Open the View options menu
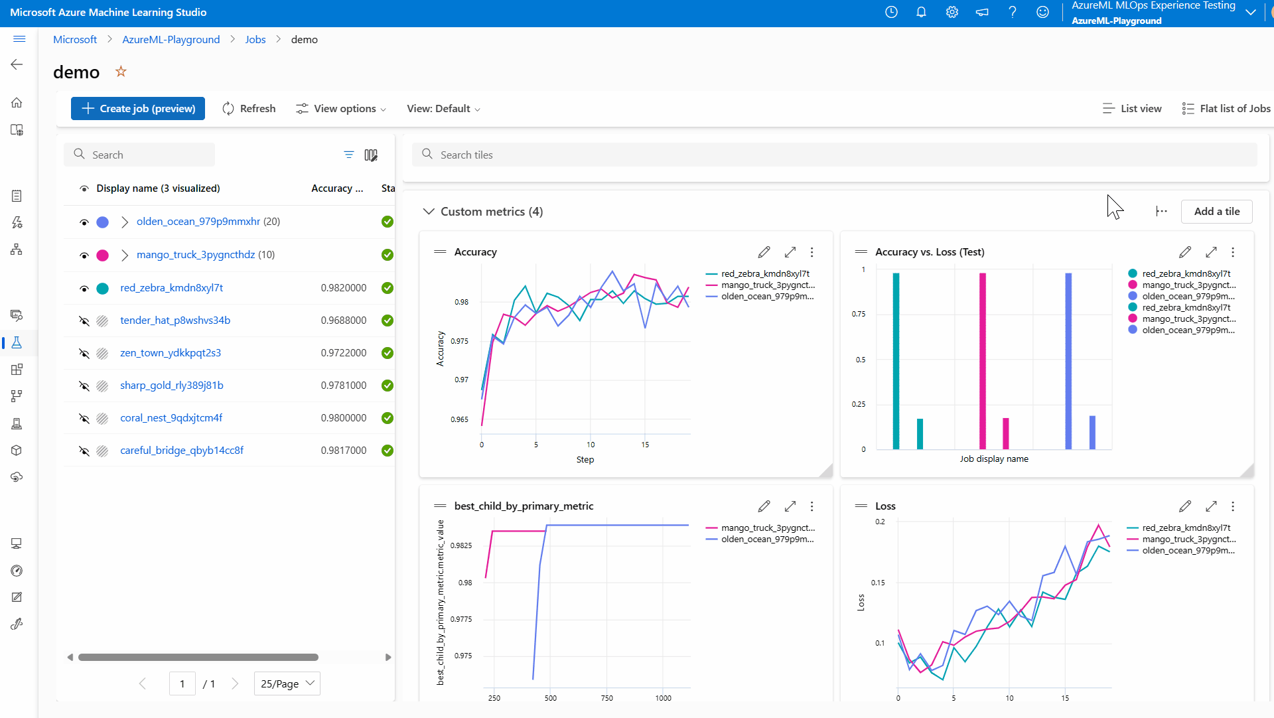1274x718 pixels. (340, 109)
